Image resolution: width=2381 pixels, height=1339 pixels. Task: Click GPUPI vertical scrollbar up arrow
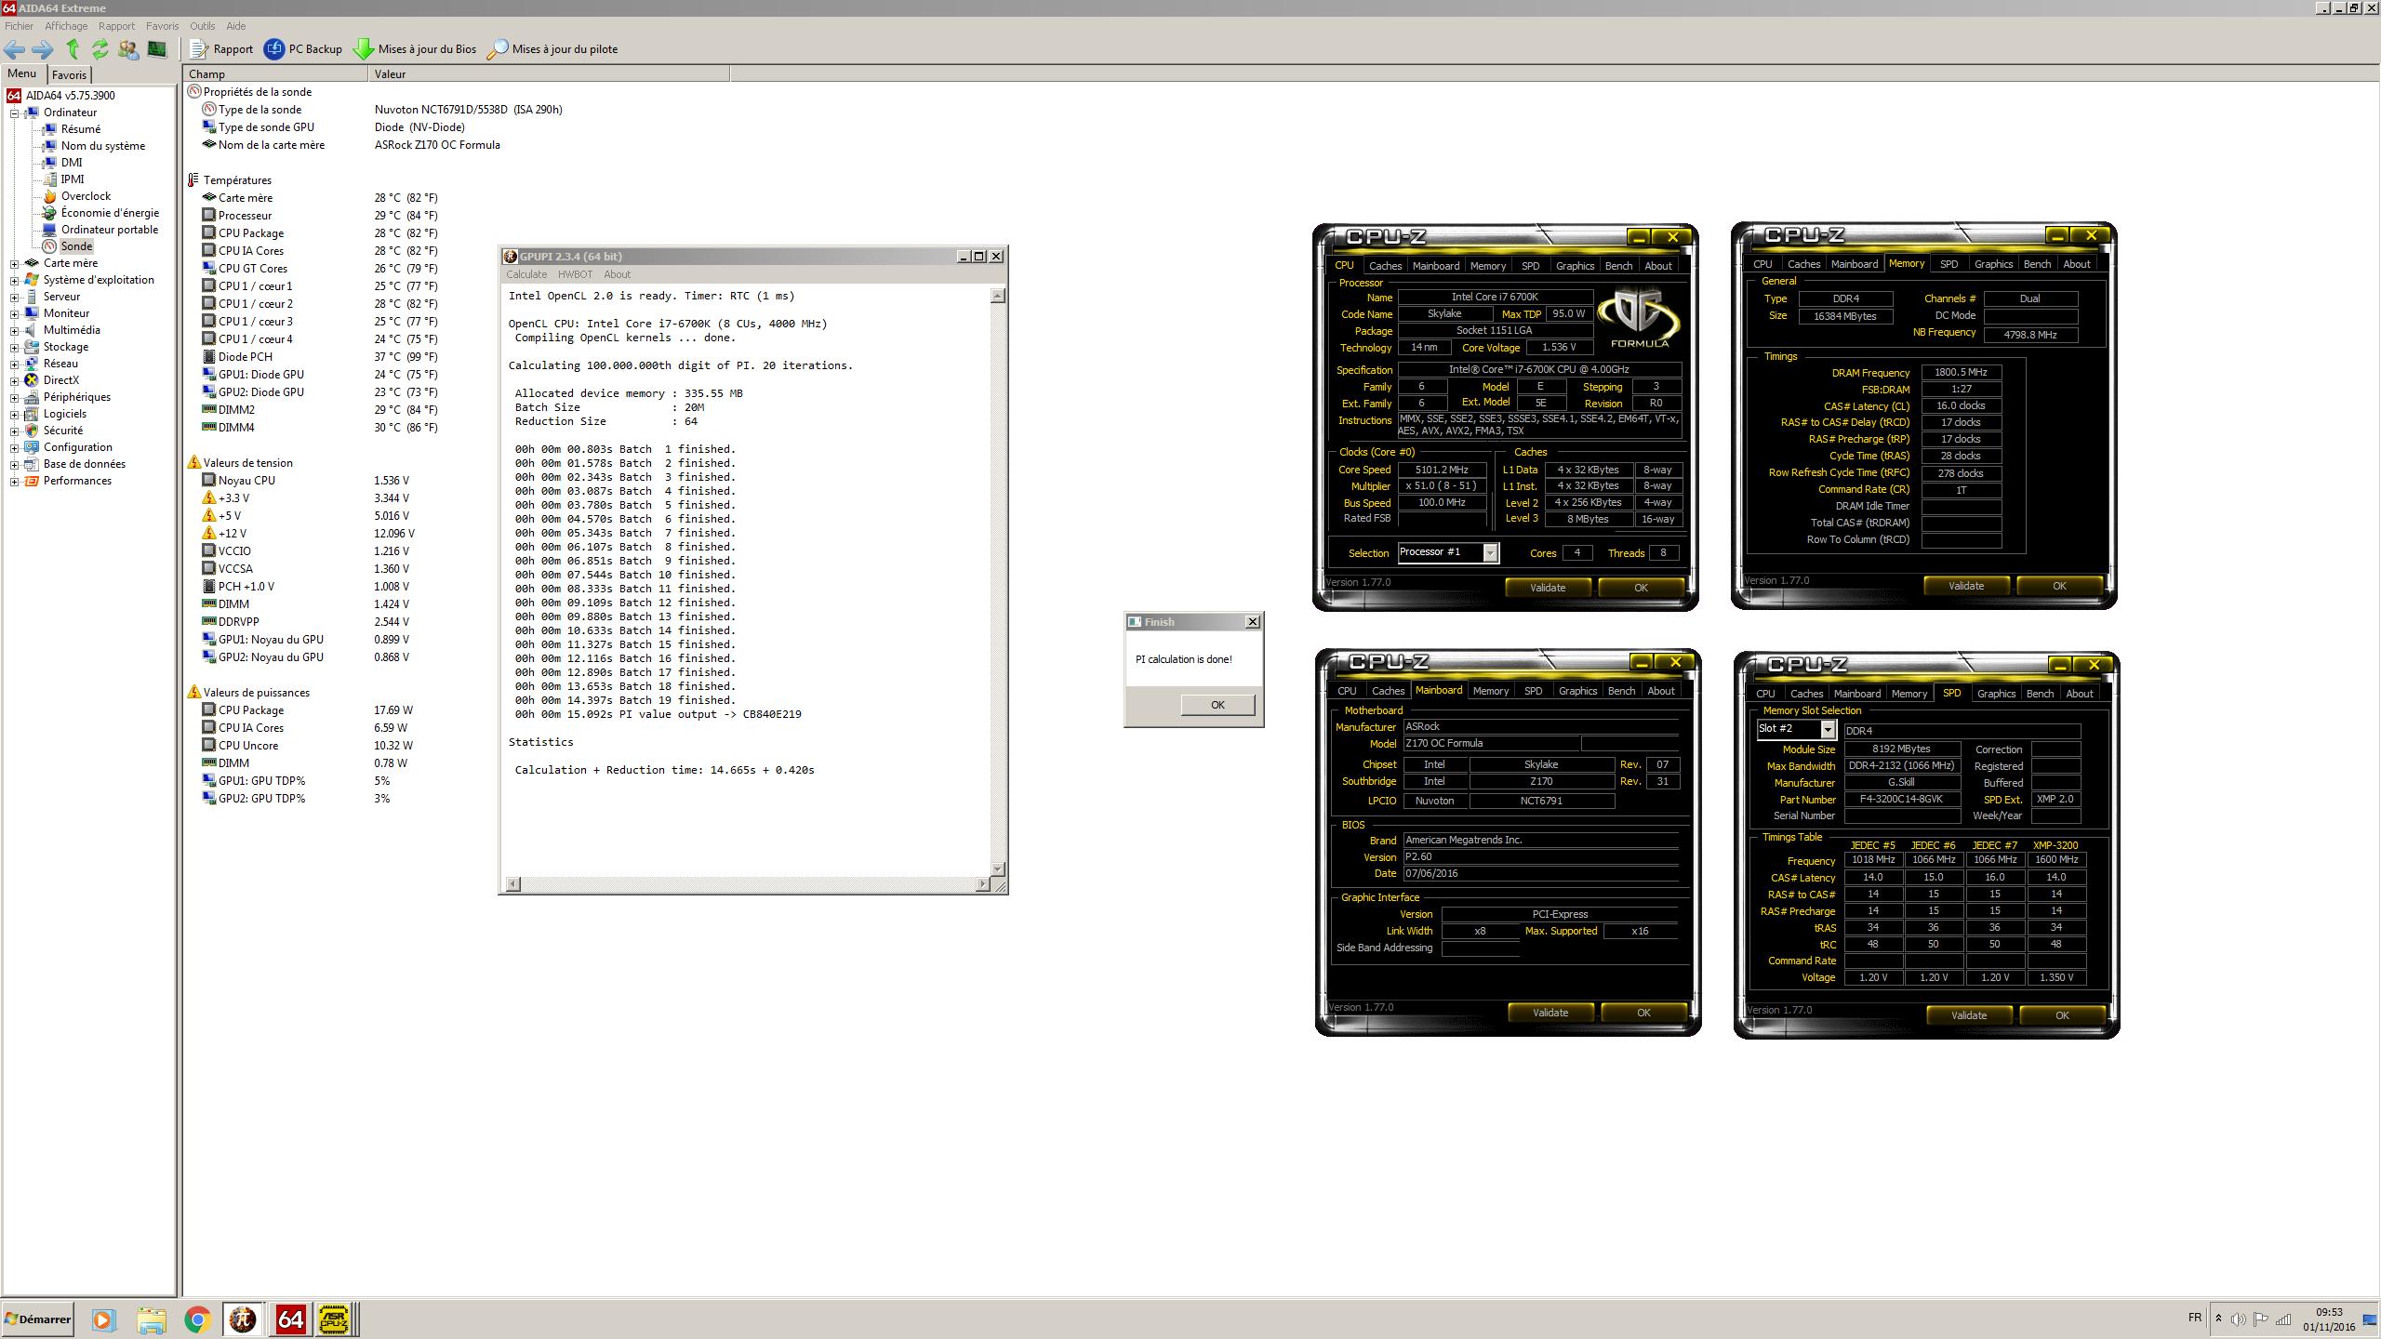click(x=997, y=296)
